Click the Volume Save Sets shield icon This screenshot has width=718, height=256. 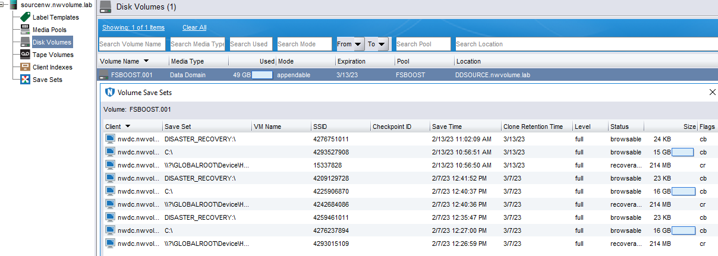(x=109, y=92)
